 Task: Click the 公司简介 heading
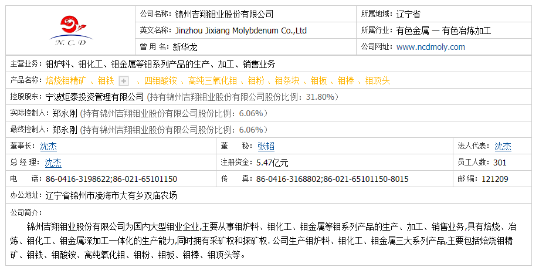pos(26,212)
